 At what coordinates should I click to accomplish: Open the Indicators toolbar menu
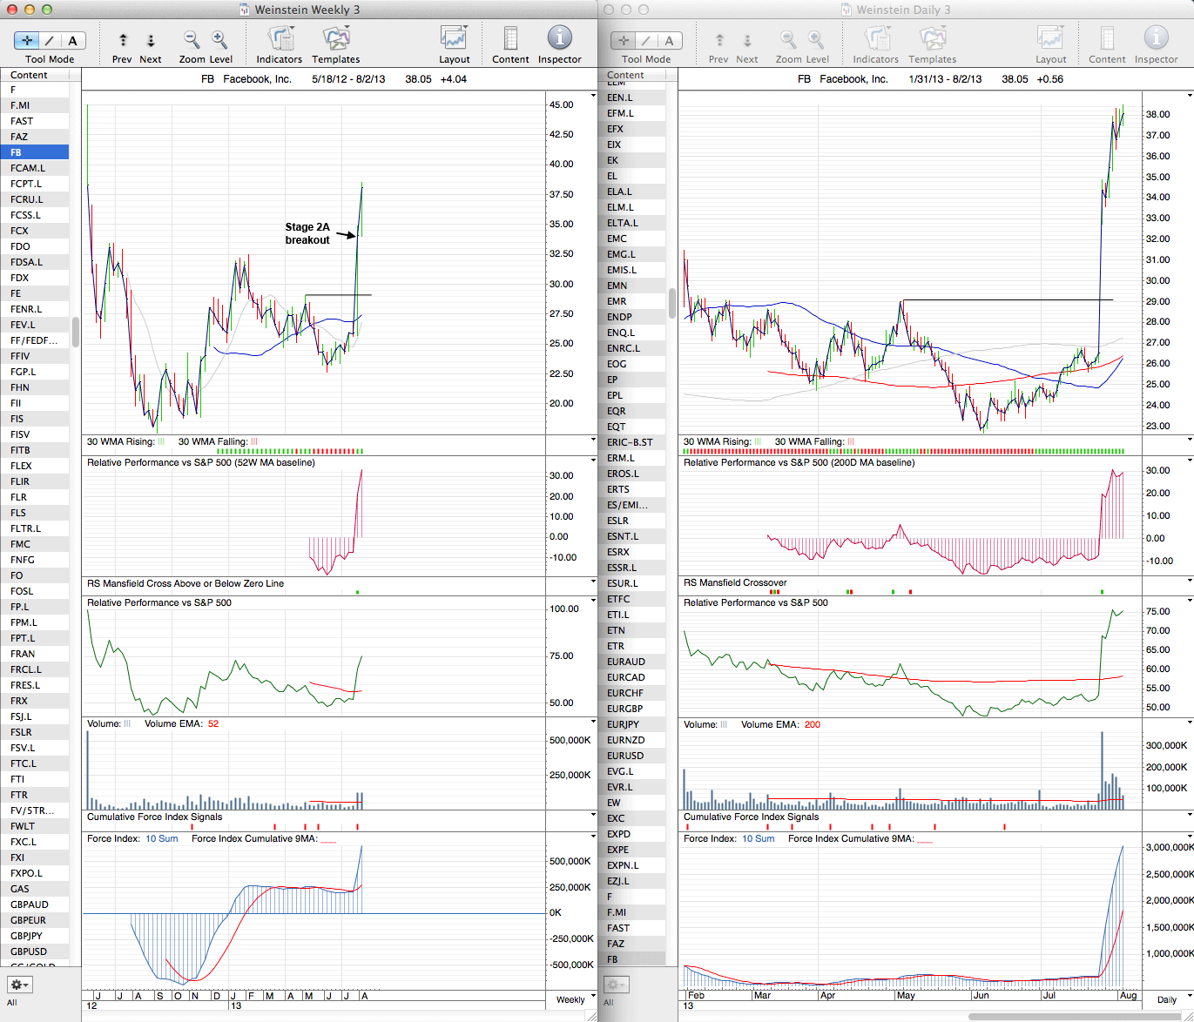[280, 40]
